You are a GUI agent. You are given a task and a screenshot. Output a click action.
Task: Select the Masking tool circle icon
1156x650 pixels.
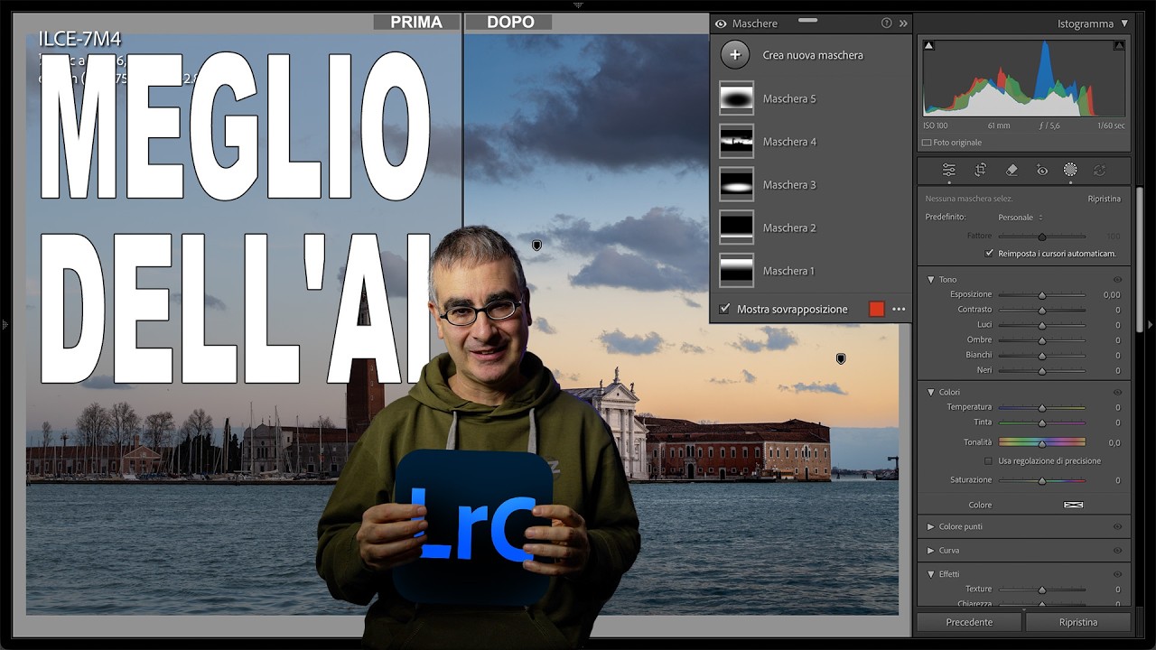tap(1070, 170)
